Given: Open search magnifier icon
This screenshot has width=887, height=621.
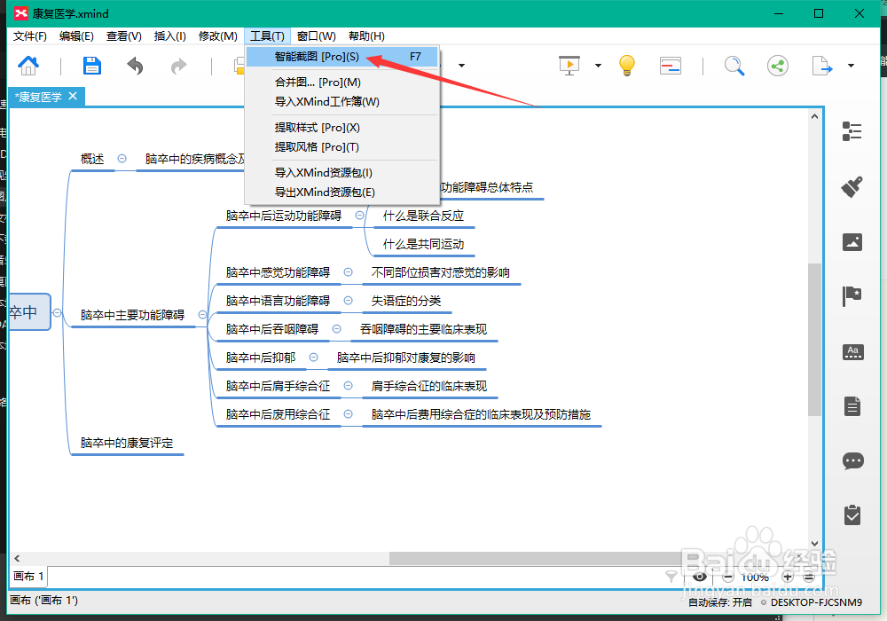Looking at the screenshot, I should click(734, 66).
